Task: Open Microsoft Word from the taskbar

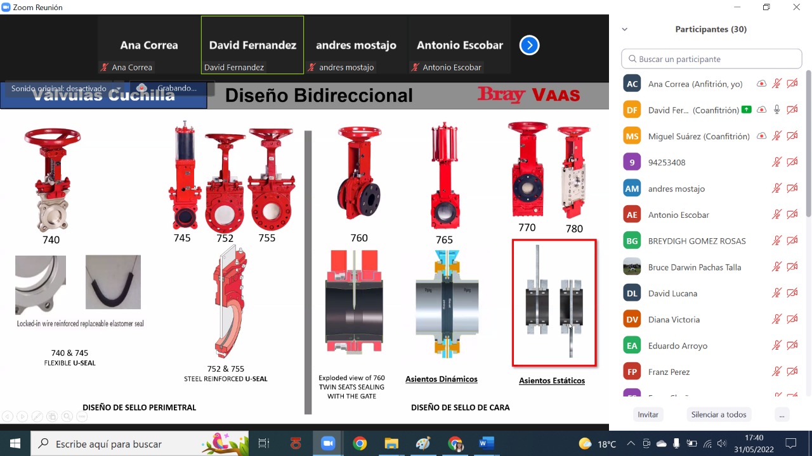Action: (486, 443)
